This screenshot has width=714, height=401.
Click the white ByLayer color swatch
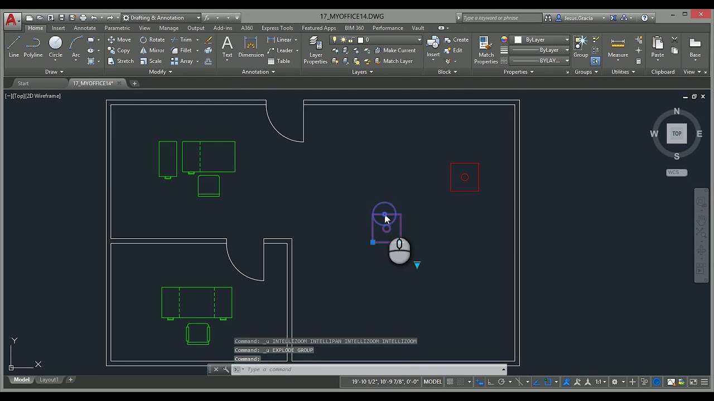[518, 40]
